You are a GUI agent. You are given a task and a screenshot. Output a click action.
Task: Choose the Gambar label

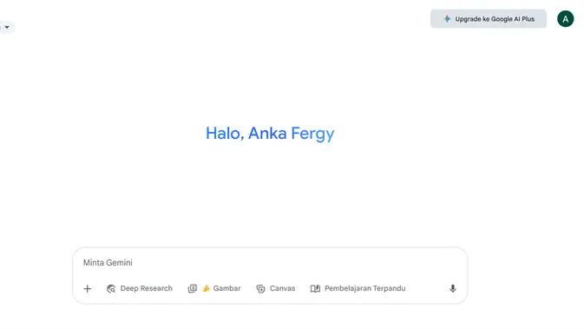click(226, 288)
